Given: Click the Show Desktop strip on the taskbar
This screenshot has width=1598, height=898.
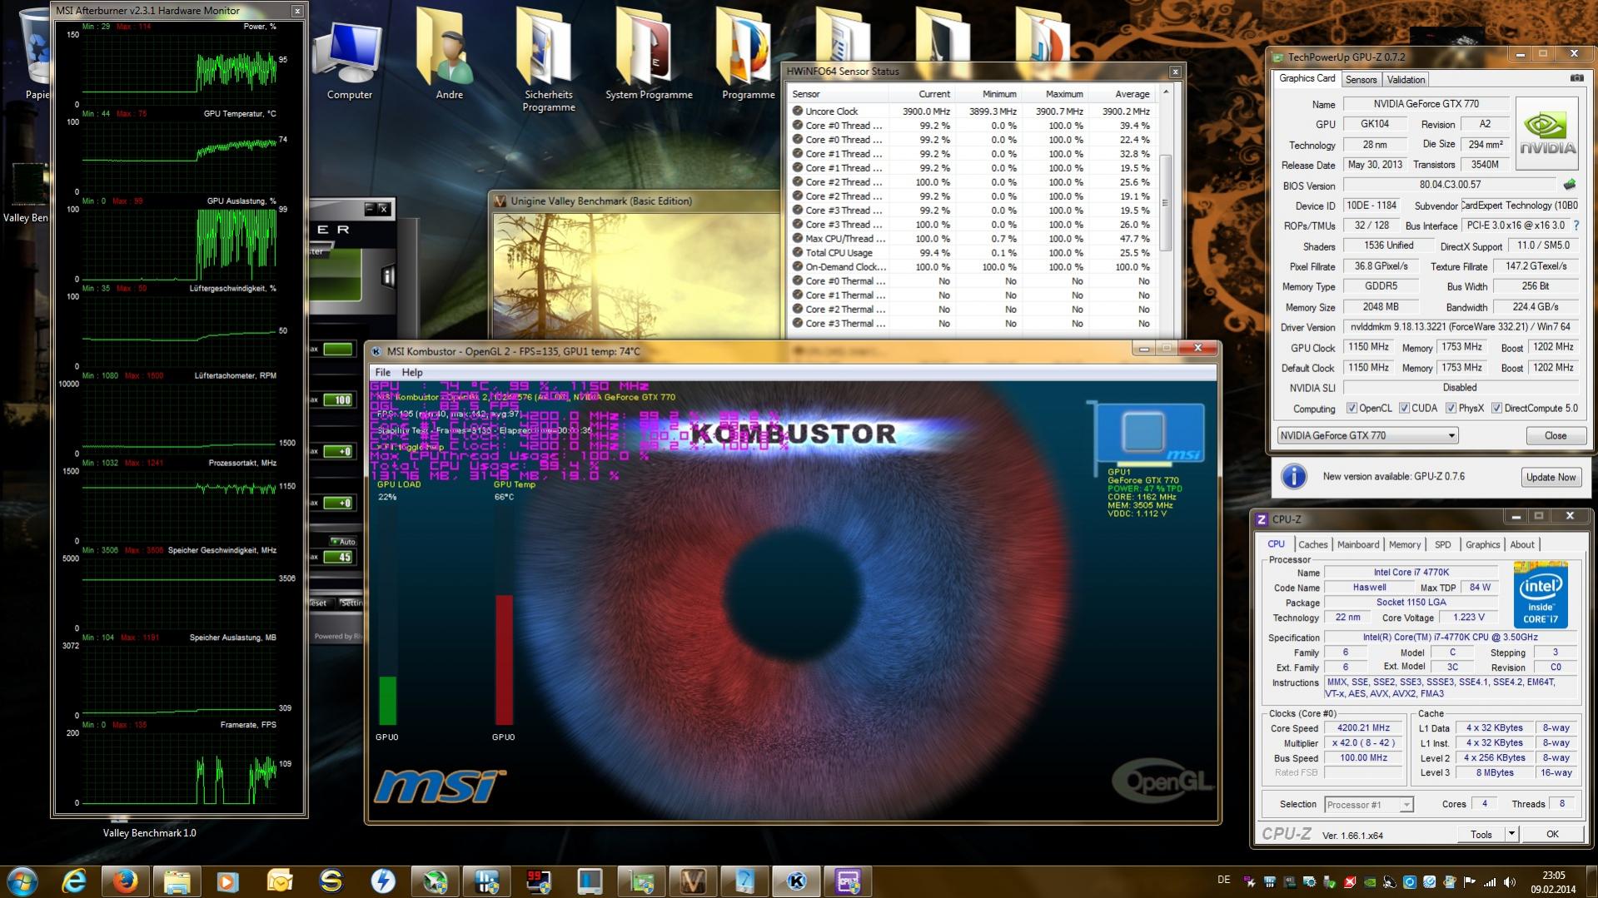Looking at the screenshot, I should pyautogui.click(x=1592, y=881).
